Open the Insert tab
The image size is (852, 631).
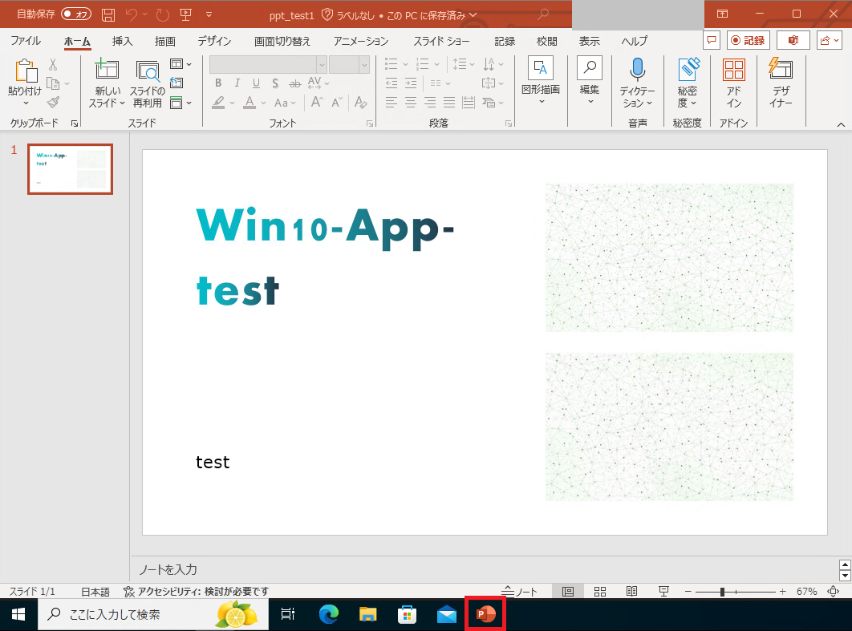123,41
